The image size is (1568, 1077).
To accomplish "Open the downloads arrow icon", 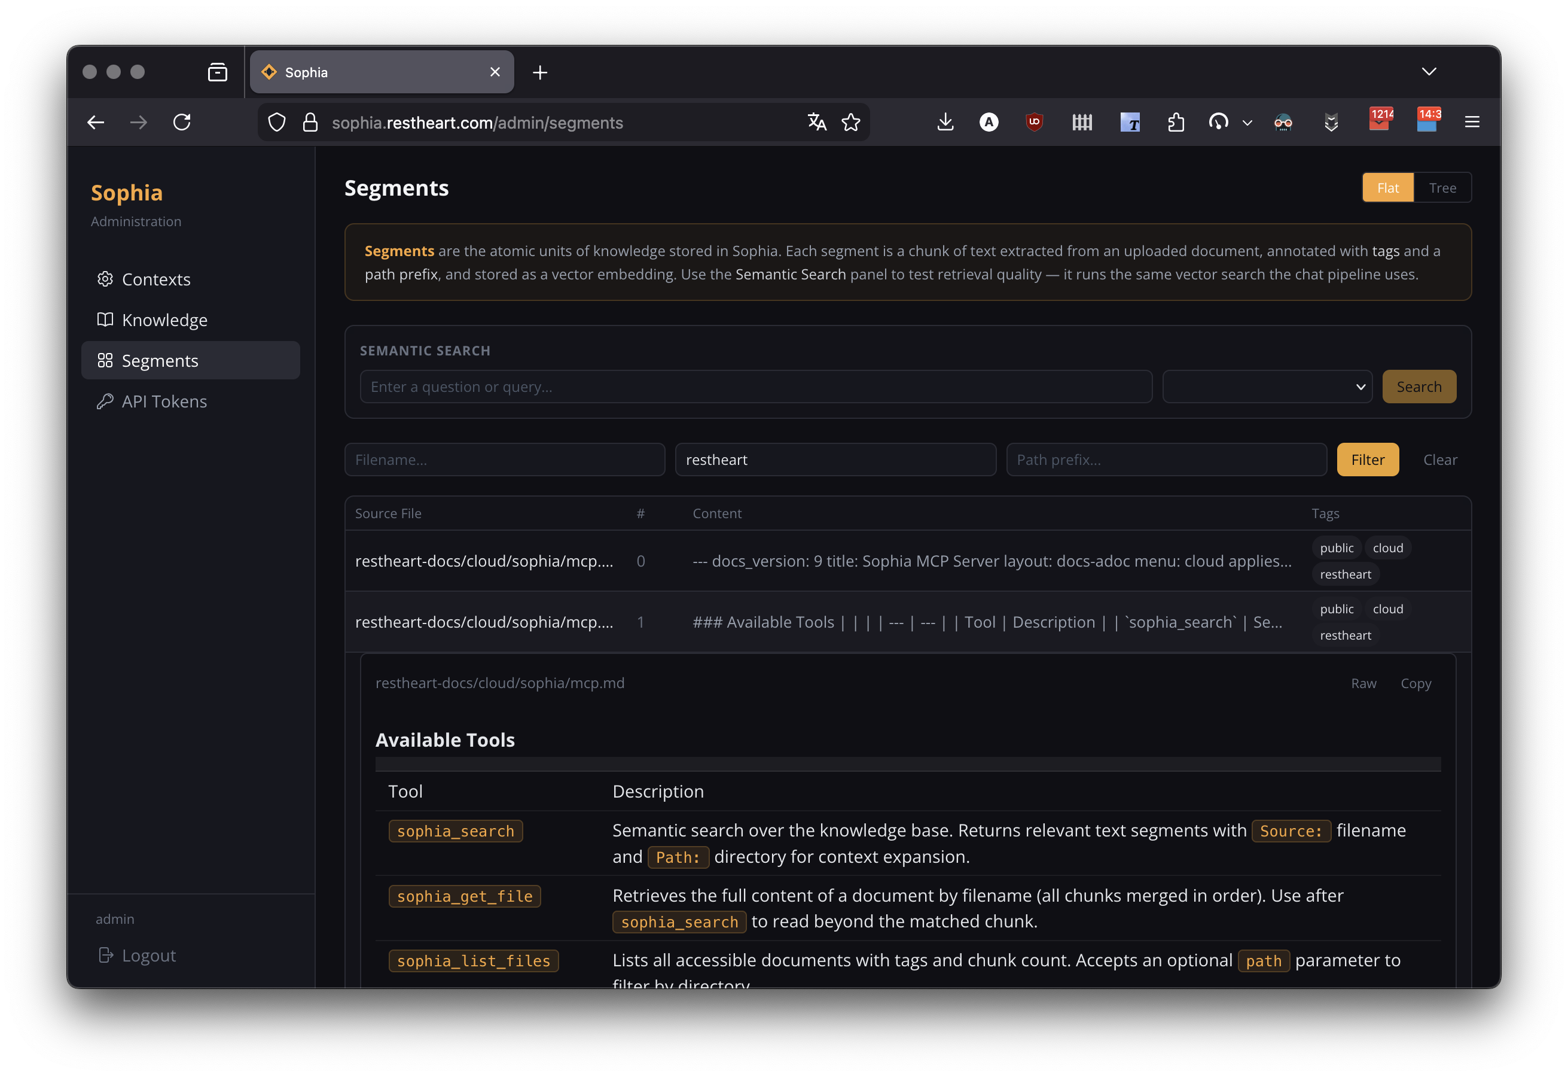I will (945, 122).
